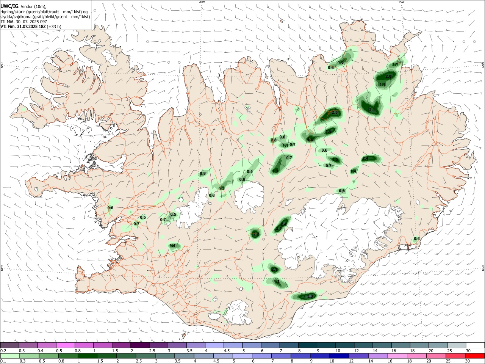Click the 15W longitude label
This screenshot has height=364, width=485.
click(401, 2)
